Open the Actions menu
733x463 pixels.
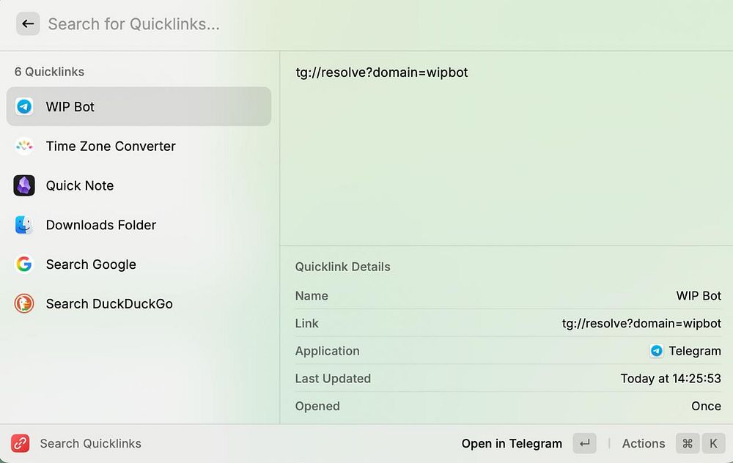coord(643,443)
